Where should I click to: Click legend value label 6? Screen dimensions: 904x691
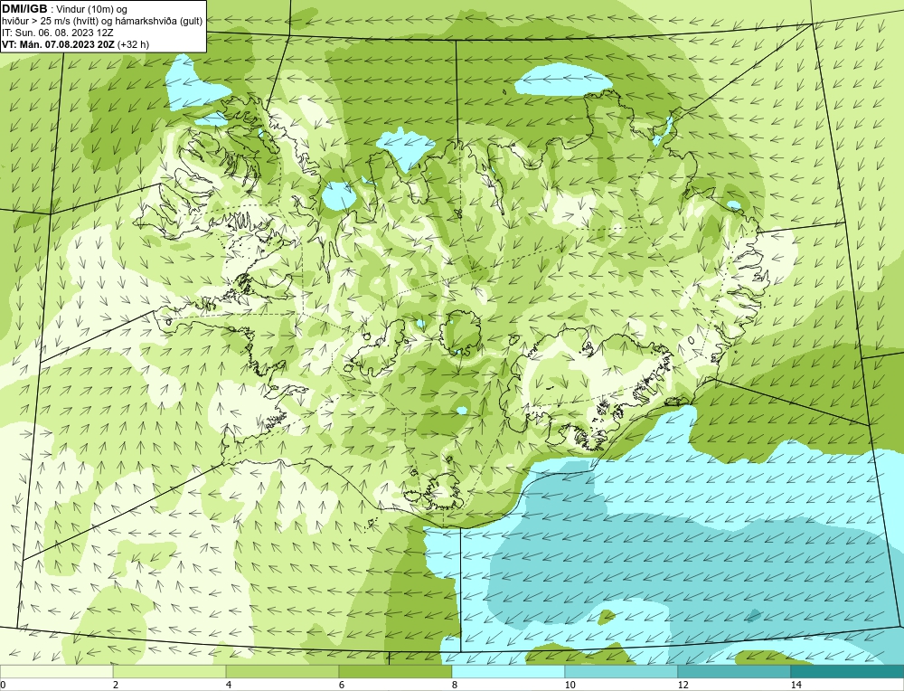coord(342,685)
